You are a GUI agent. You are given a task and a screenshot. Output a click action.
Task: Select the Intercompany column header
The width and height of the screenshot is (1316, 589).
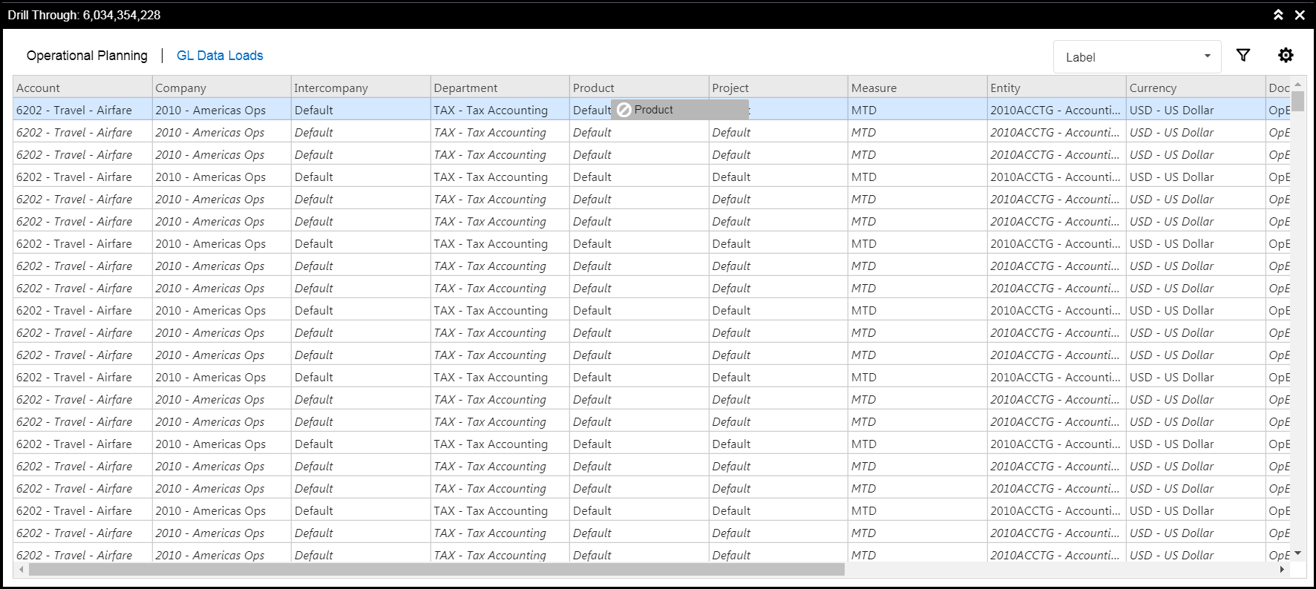(x=361, y=88)
